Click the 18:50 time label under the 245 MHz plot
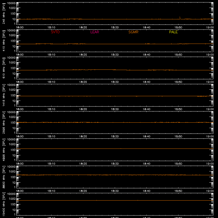 click(178, 28)
